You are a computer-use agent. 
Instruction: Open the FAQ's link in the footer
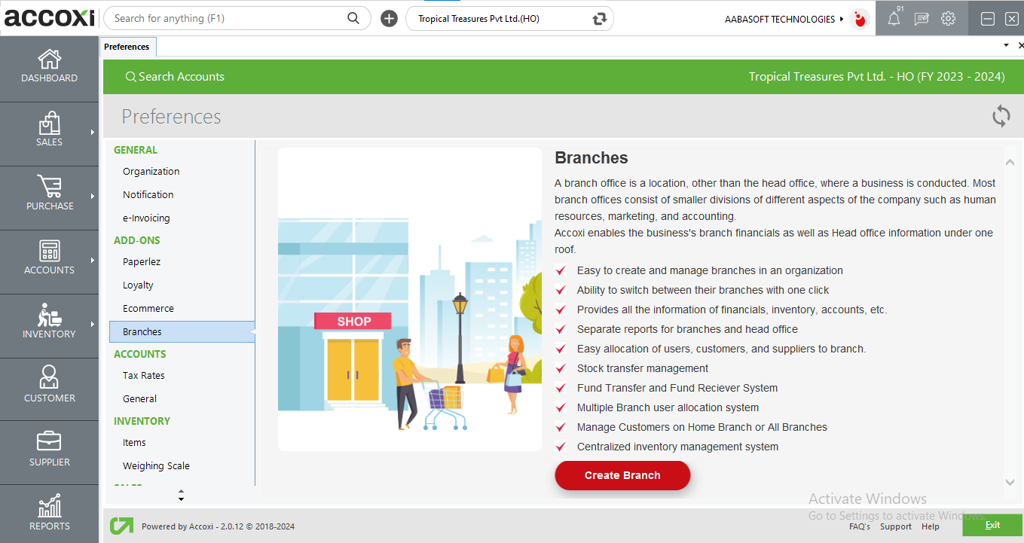coord(859,526)
